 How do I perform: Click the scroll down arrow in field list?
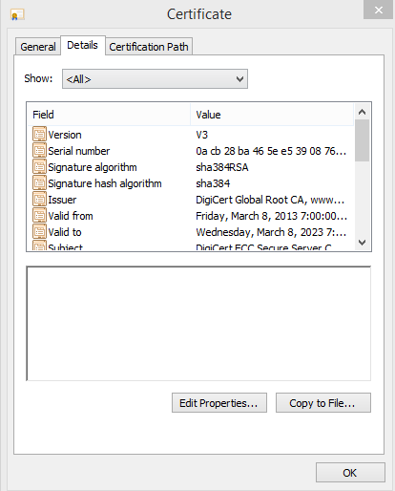[x=362, y=243]
